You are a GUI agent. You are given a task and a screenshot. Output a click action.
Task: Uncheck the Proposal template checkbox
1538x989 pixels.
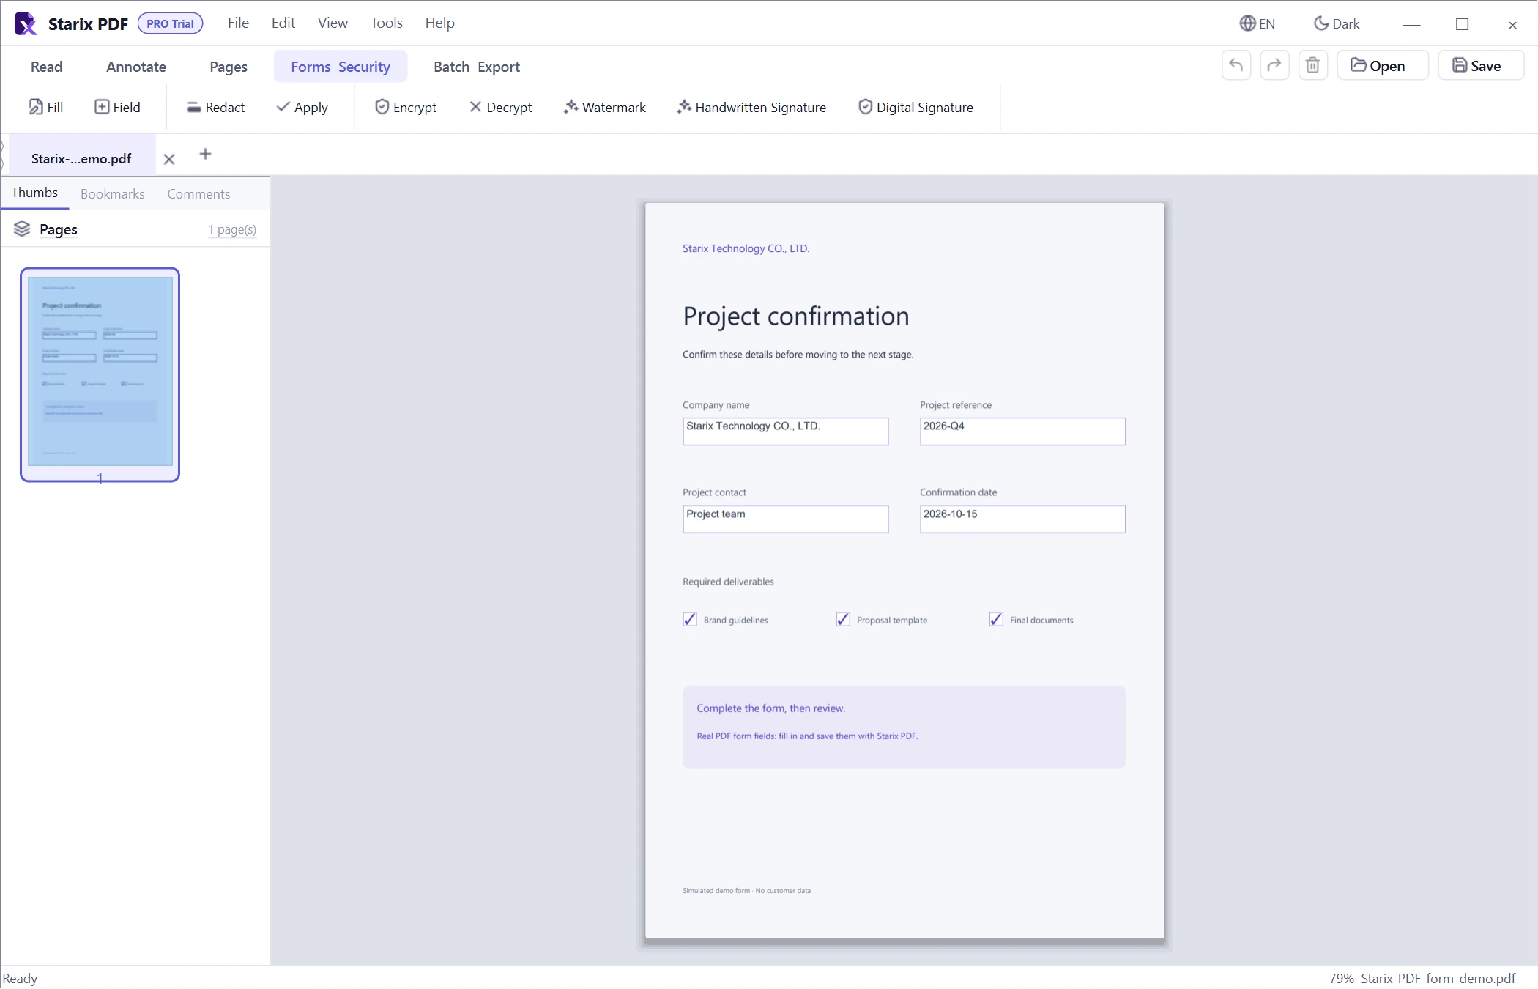pyautogui.click(x=843, y=620)
